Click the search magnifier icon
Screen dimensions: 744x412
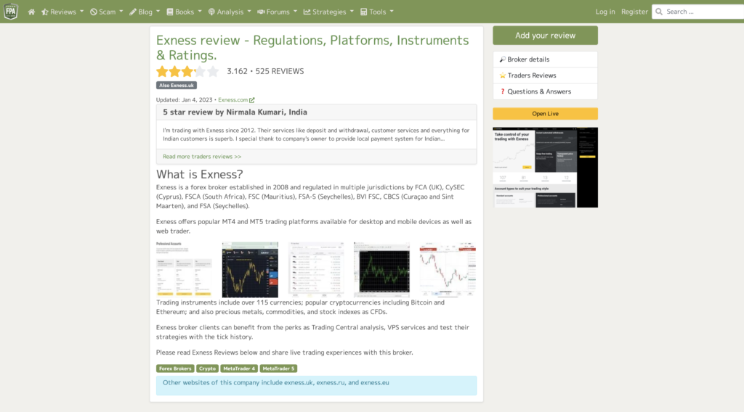(x=659, y=12)
